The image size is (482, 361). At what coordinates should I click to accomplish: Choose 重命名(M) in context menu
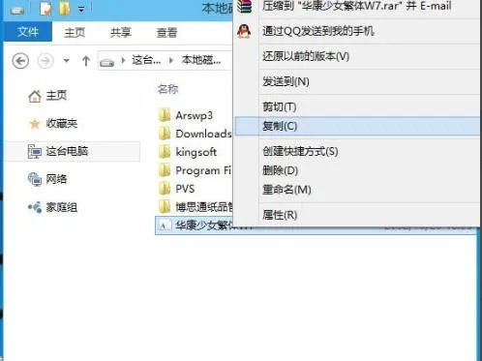click(357, 190)
